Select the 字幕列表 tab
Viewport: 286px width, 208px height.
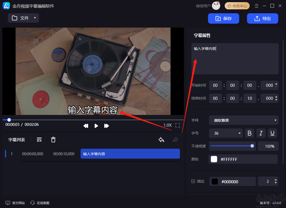[x=17, y=140]
